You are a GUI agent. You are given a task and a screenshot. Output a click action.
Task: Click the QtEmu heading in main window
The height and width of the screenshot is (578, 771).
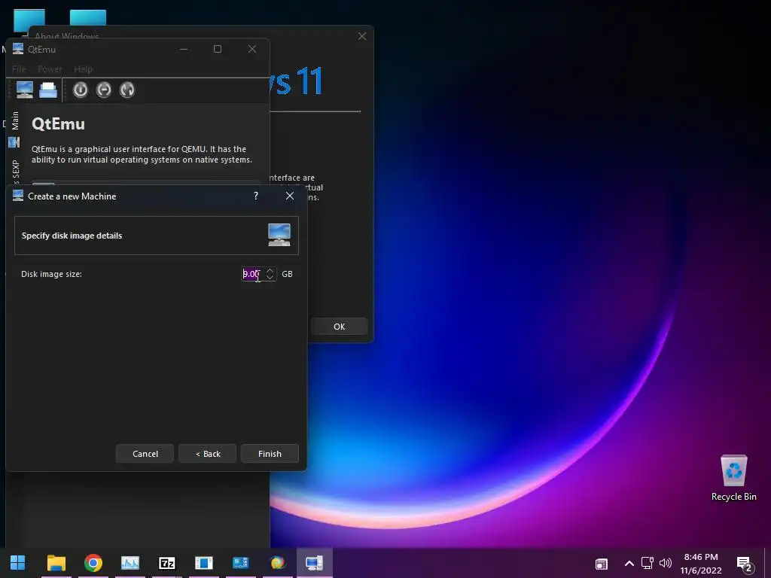point(58,124)
